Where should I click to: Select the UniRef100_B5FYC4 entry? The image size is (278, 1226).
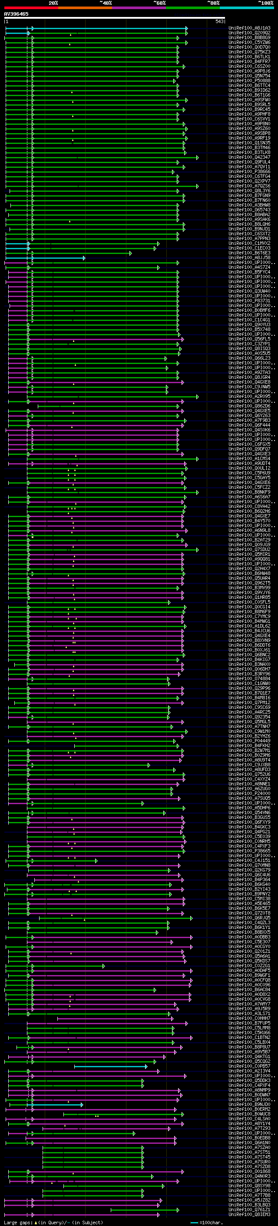click(x=249, y=272)
